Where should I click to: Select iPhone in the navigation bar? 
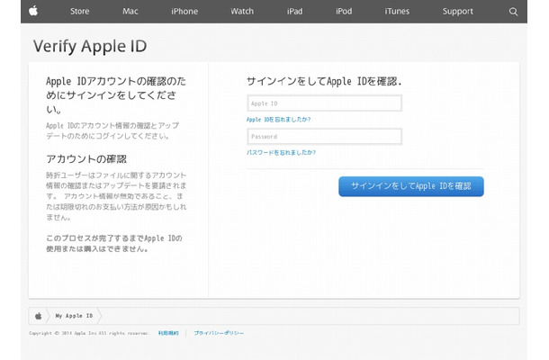click(x=184, y=11)
